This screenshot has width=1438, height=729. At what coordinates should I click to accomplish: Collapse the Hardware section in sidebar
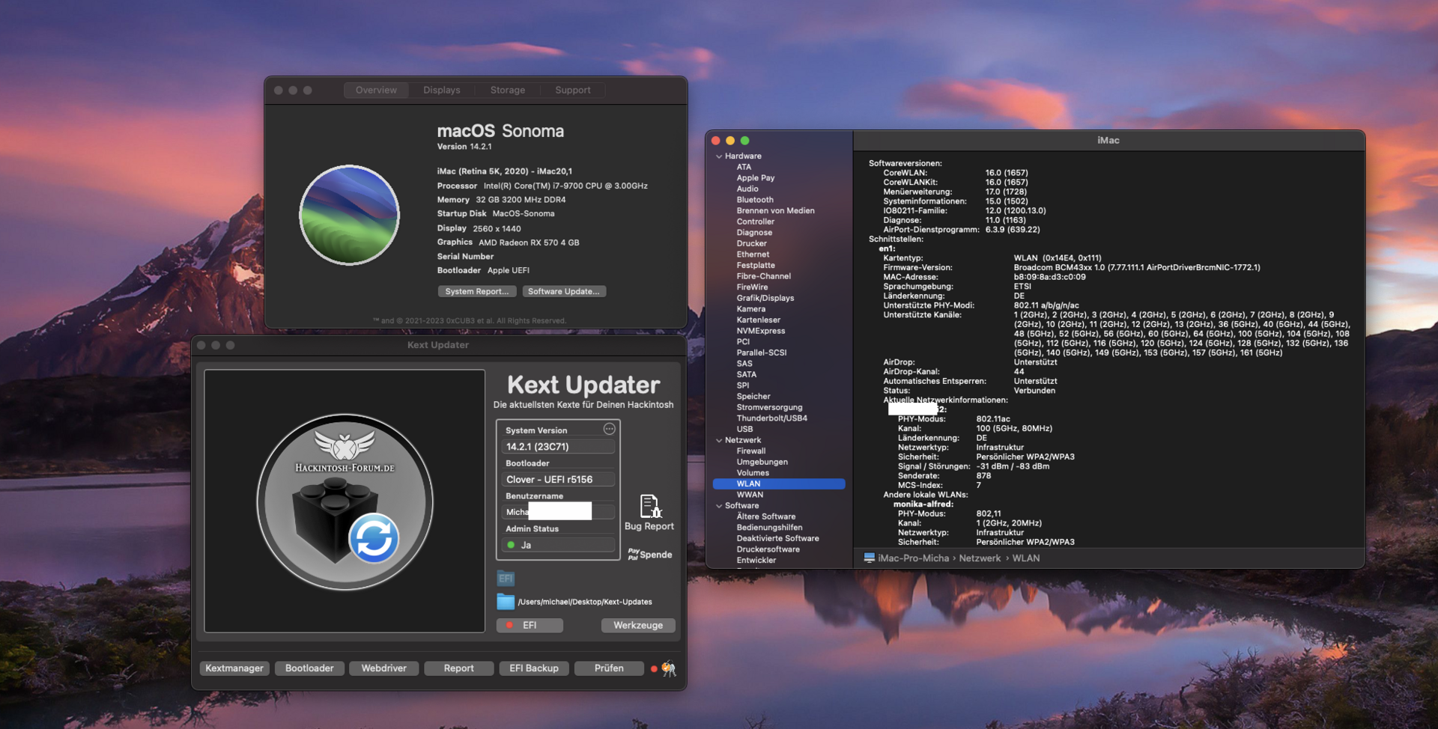[x=719, y=156]
